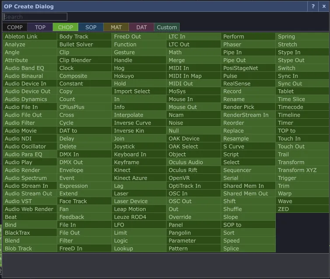330x279 pixels.
Task: Pick the Timecode operator
Action: click(302, 107)
